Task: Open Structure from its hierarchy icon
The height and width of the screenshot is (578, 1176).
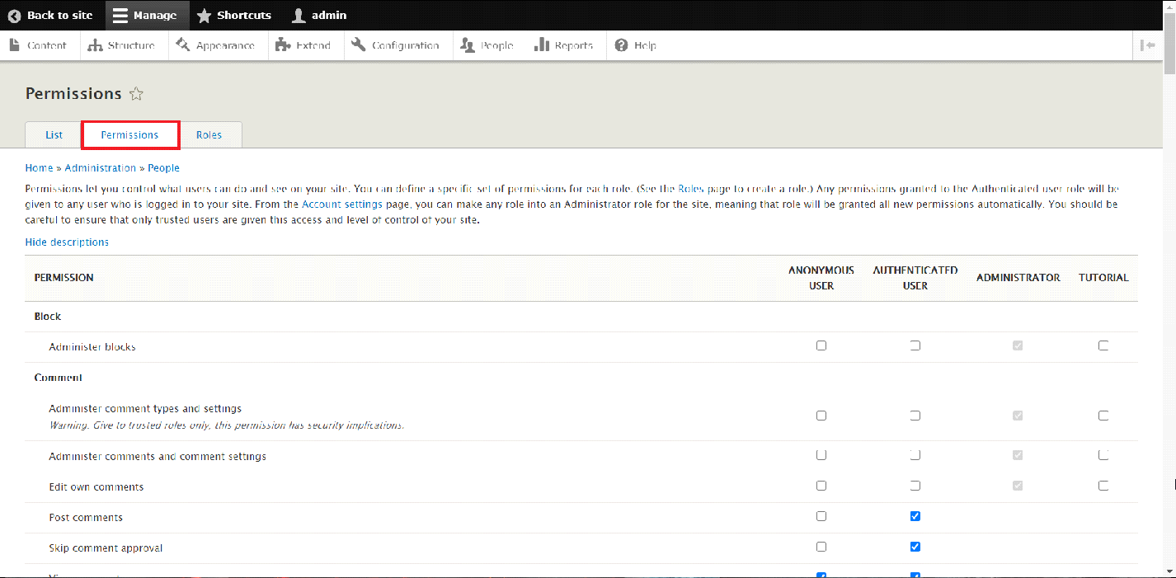Action: tap(95, 45)
